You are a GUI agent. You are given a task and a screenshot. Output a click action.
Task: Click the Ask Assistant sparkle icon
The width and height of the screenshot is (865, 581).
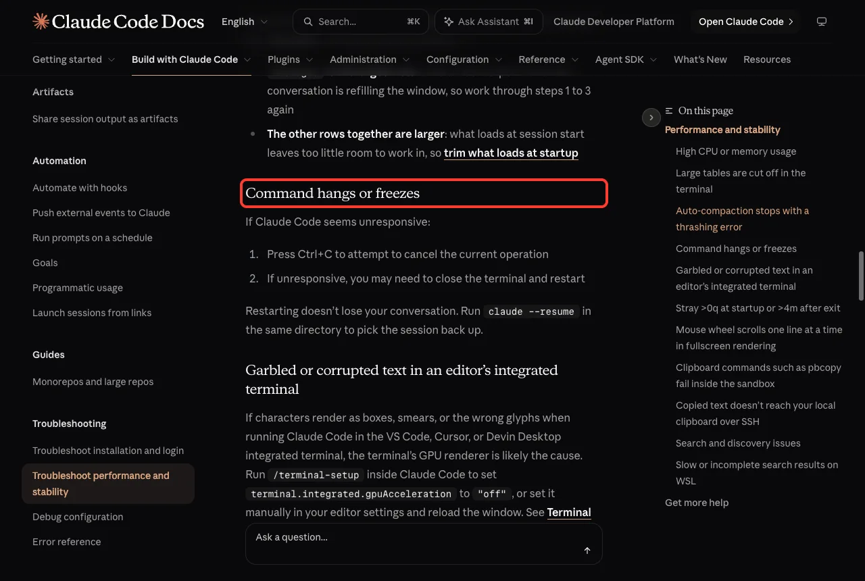point(449,22)
